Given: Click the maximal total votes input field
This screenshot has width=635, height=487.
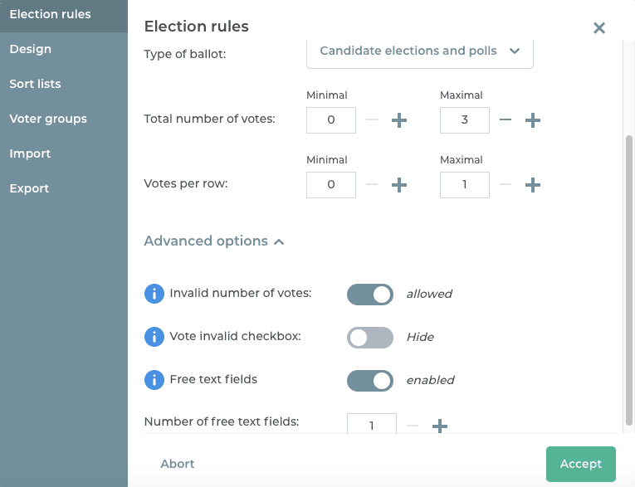Looking at the screenshot, I should (464, 120).
